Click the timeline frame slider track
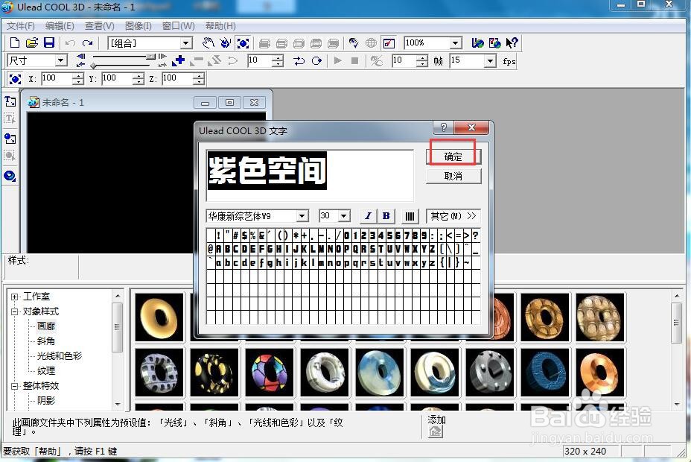 pos(124,57)
